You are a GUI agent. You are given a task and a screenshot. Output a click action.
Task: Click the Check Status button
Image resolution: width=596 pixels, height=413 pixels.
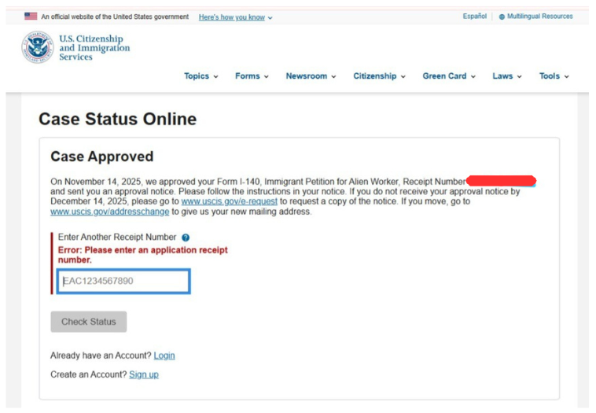88,322
